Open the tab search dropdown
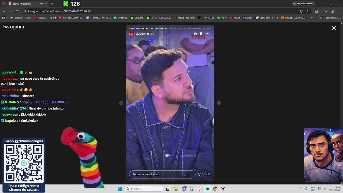This screenshot has height=193, width=343. pos(3,4)
